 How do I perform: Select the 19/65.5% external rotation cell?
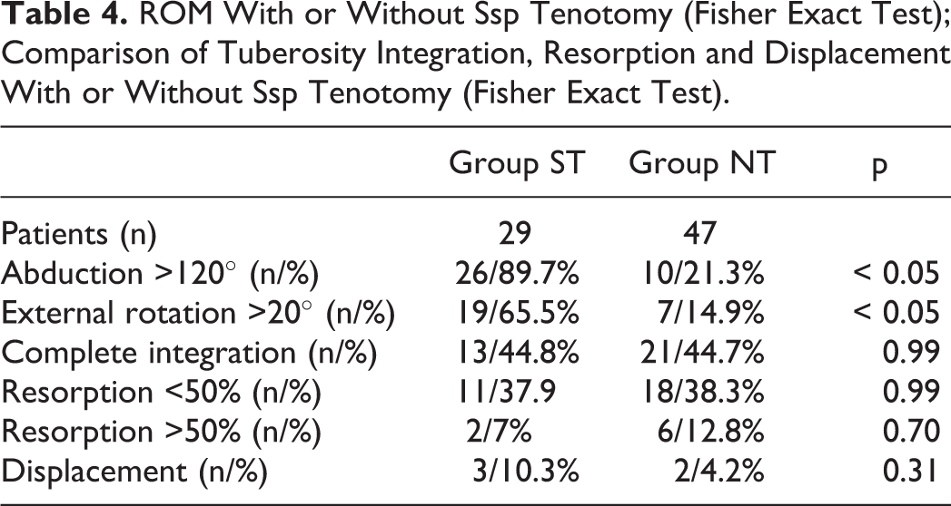tap(517, 314)
